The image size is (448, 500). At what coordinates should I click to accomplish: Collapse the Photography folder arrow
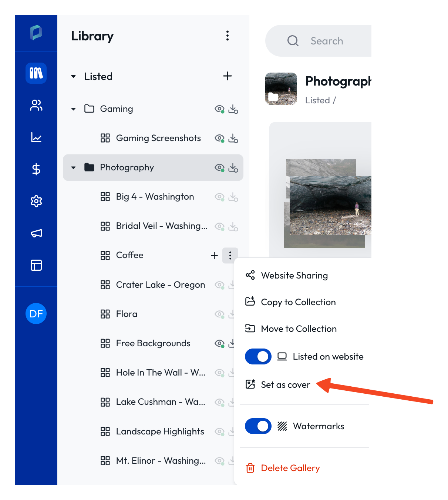73,167
